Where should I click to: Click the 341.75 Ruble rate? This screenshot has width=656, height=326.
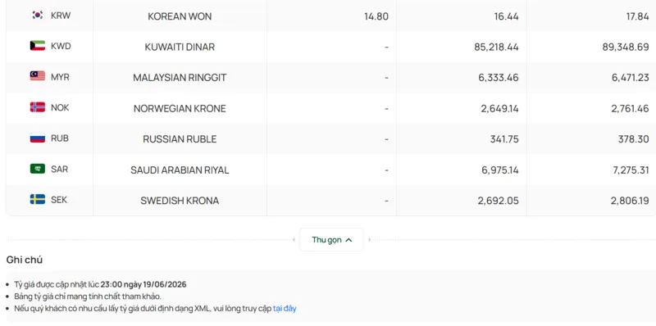504,139
